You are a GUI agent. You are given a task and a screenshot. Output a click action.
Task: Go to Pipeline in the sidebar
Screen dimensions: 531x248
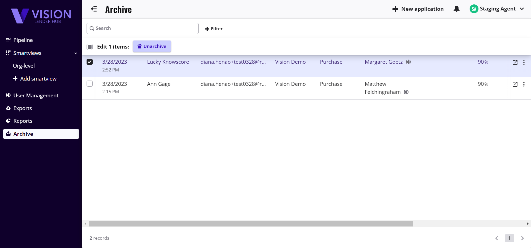[23, 40]
